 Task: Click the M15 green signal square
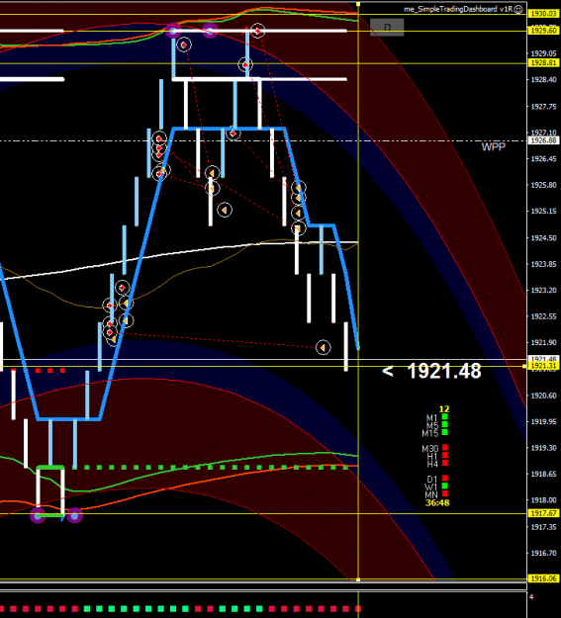[x=445, y=432]
